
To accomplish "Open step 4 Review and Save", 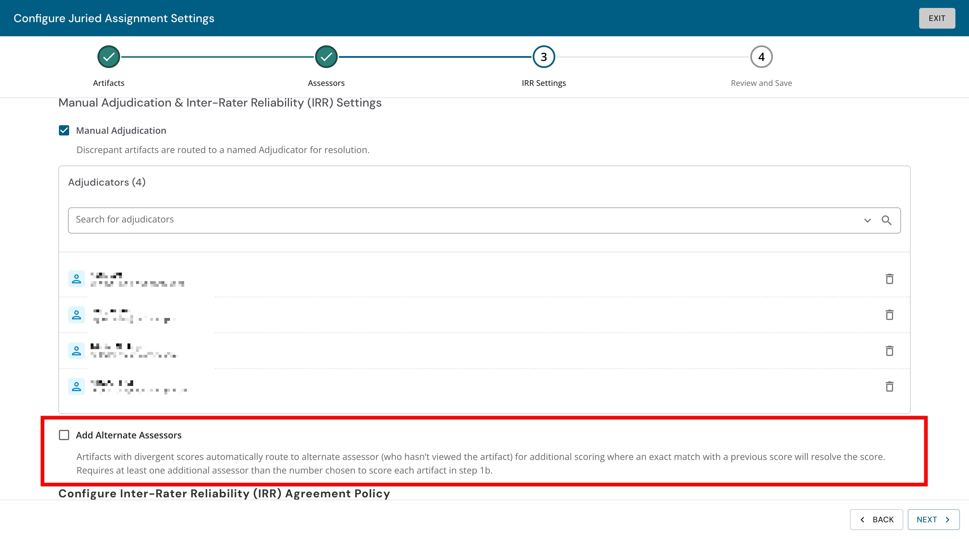I will coord(761,57).
